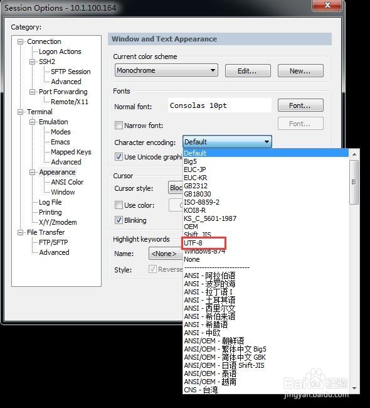Collapse the File Transfer node
This screenshot has width=370, height=408.
tap(20, 232)
